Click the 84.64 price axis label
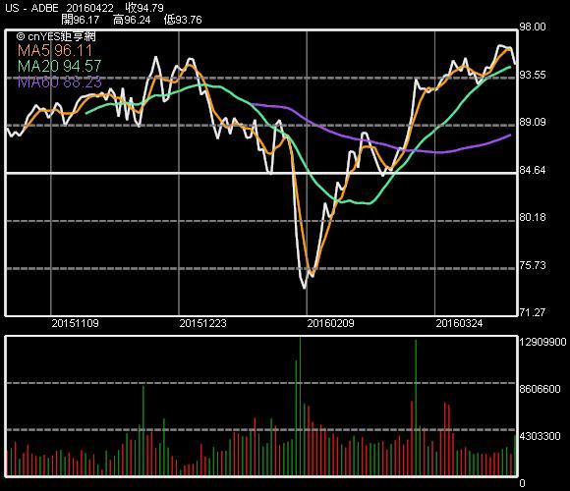The height and width of the screenshot is (491, 570). 533,170
